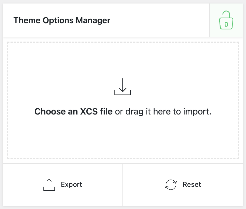This screenshot has height=209, width=246.
Task: Choose an XCS file to import
Action: (73, 112)
